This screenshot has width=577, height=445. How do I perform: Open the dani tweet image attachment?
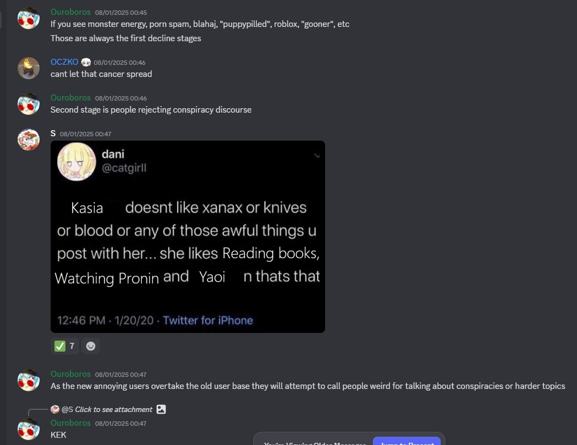188,236
